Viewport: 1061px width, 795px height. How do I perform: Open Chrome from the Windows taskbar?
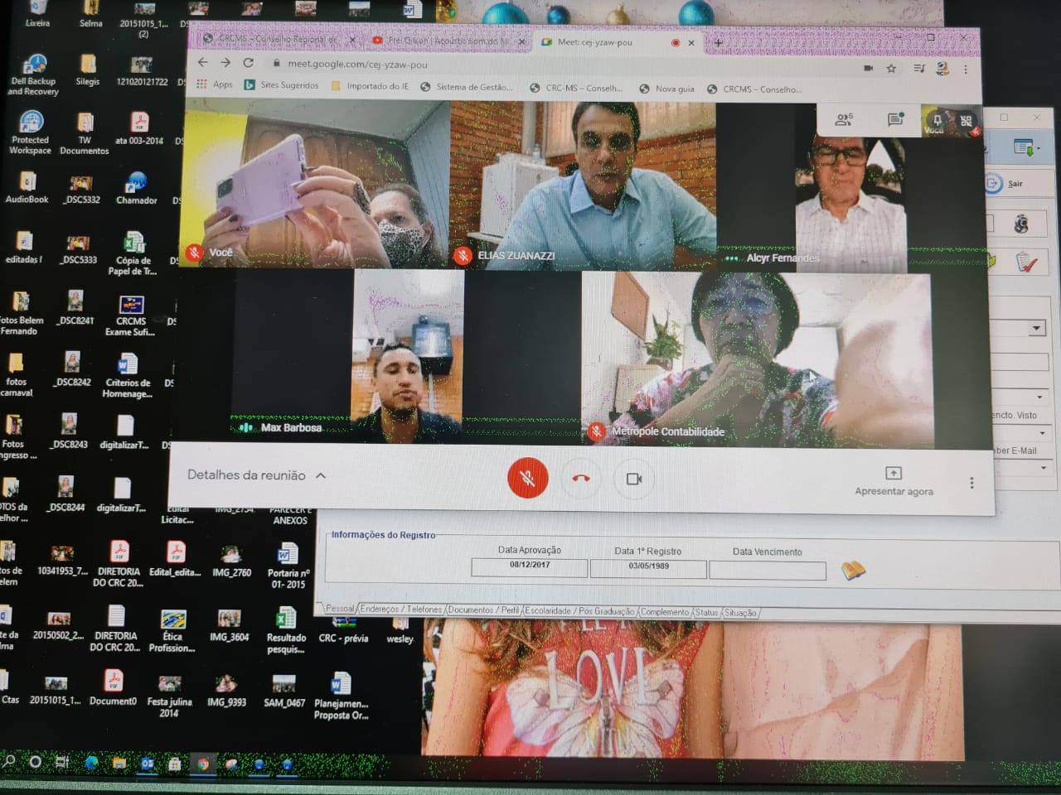pyautogui.click(x=202, y=764)
